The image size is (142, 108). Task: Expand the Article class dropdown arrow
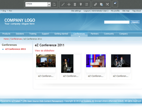[x=49, y=4]
